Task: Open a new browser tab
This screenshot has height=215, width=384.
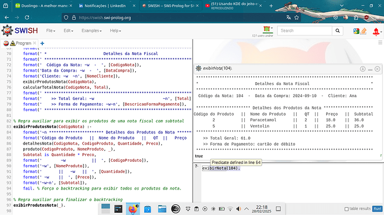Action: point(271,6)
